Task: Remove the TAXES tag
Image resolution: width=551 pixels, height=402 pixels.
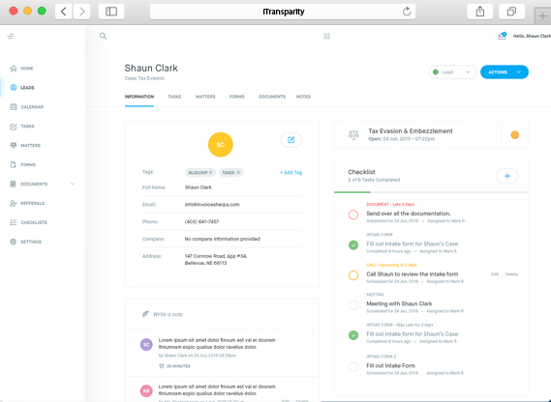Action: (238, 173)
